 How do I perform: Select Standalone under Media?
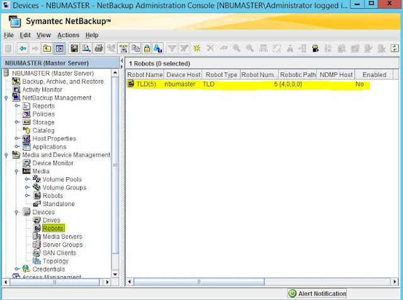(x=59, y=204)
